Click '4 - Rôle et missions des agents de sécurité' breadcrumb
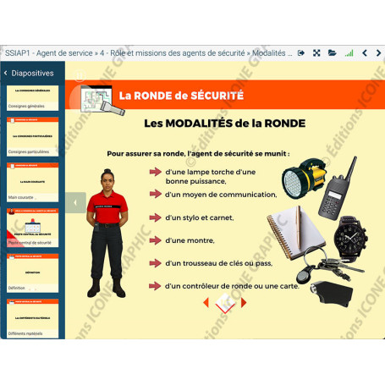 click(x=173, y=53)
